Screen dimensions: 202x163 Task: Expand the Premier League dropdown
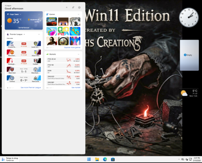pyautogui.click(x=24, y=34)
